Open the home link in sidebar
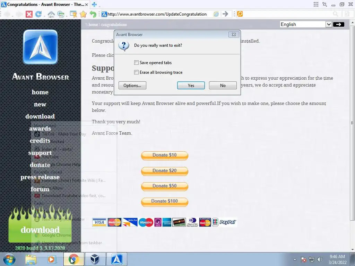355x266 pixels. (x=40, y=92)
